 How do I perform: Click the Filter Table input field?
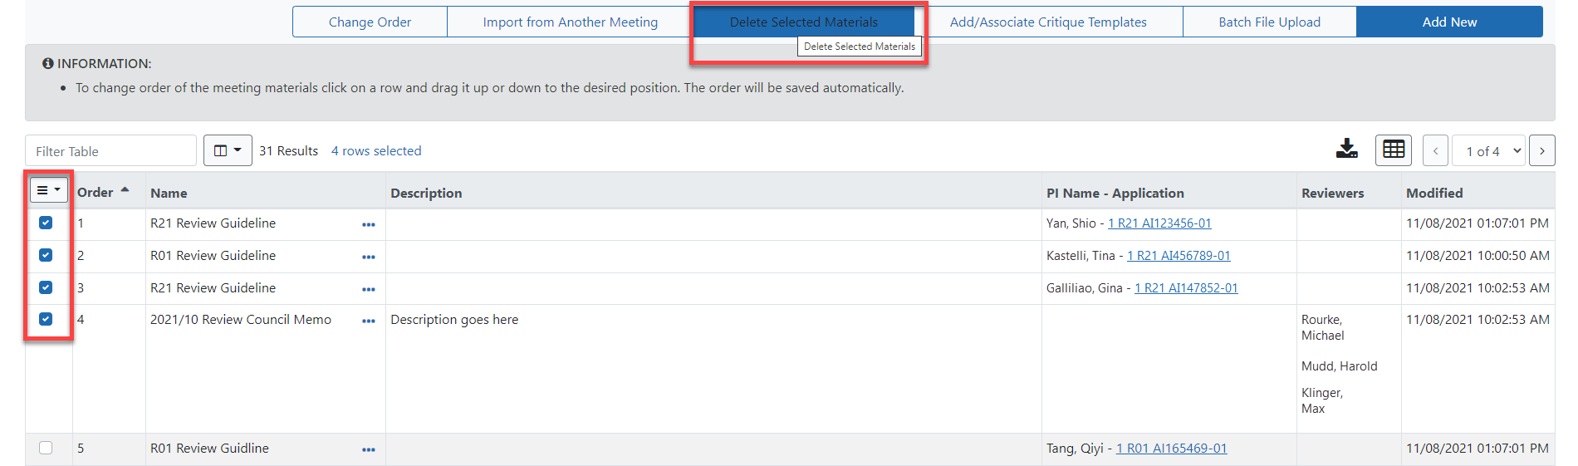tap(110, 151)
